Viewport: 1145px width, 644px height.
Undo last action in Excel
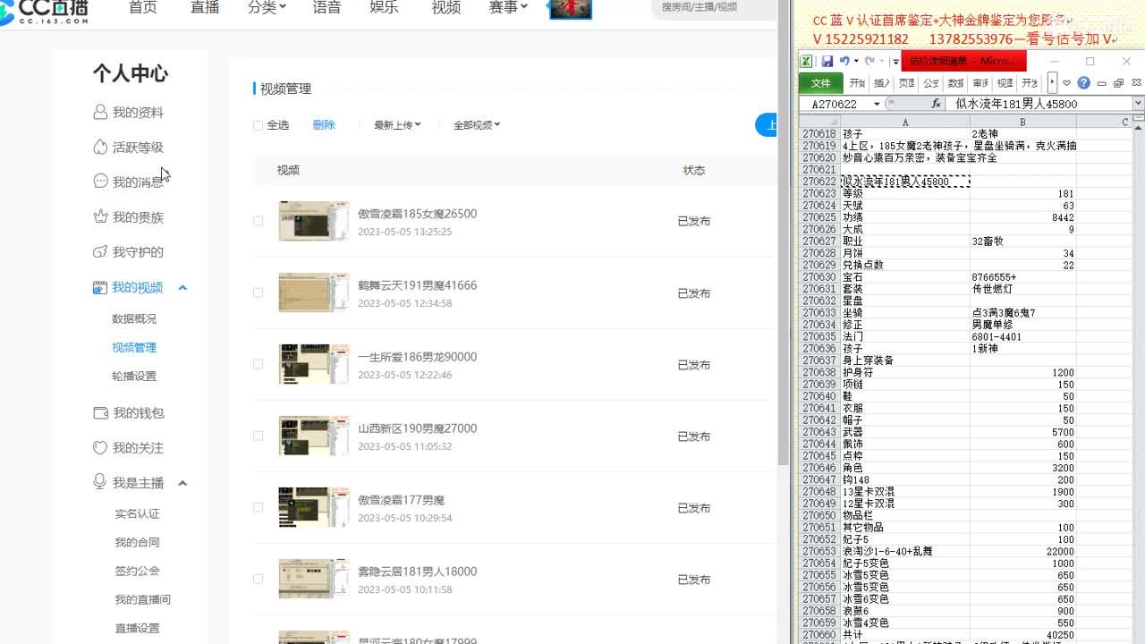click(x=844, y=61)
